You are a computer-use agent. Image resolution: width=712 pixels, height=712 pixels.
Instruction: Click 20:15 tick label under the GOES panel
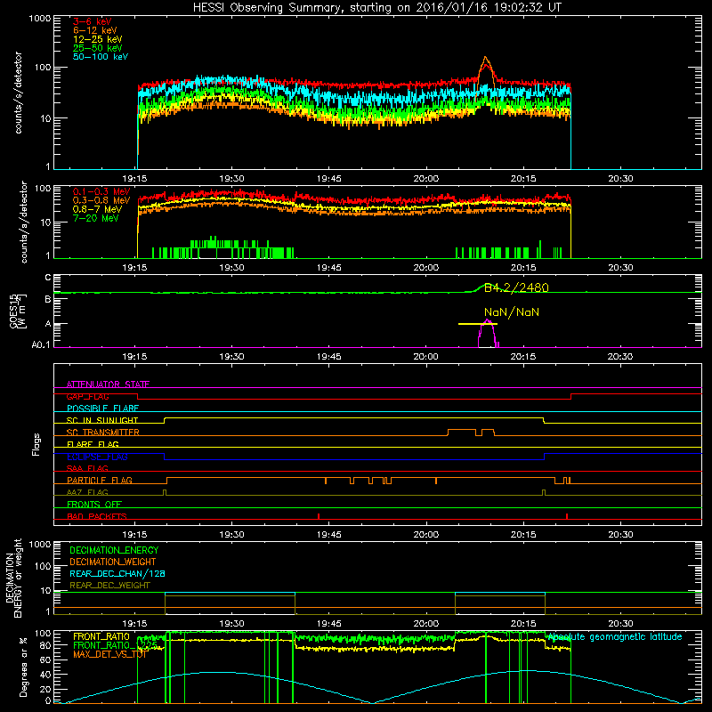point(523,357)
